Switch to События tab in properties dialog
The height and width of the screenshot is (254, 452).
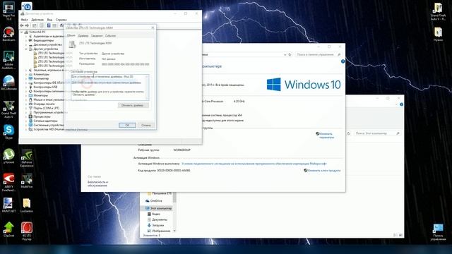pos(110,36)
